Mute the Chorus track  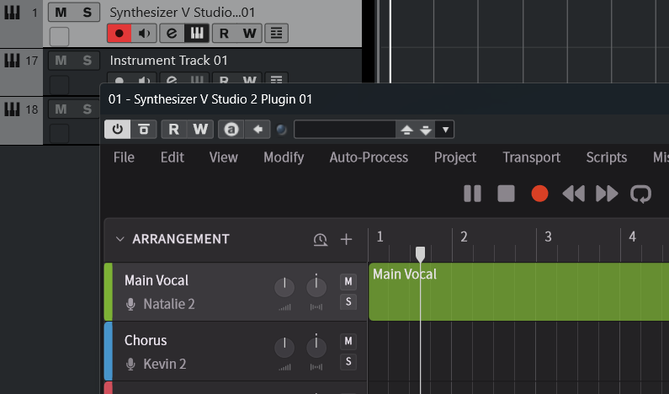tap(348, 341)
